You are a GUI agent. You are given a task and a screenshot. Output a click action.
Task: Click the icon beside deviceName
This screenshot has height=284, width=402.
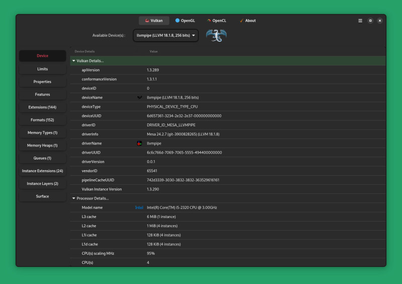click(139, 98)
